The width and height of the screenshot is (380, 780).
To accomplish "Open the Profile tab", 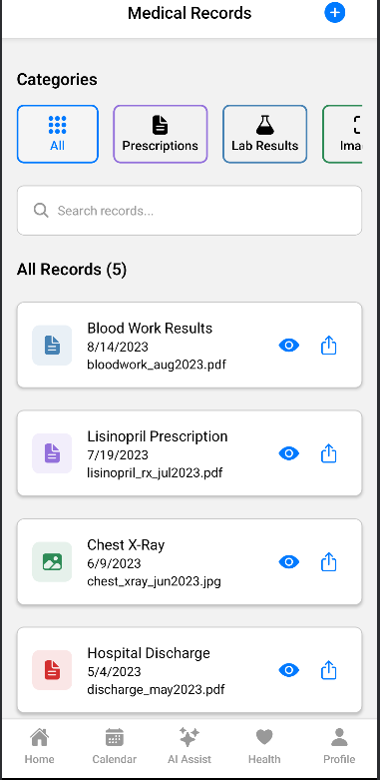I will pyautogui.click(x=339, y=746).
